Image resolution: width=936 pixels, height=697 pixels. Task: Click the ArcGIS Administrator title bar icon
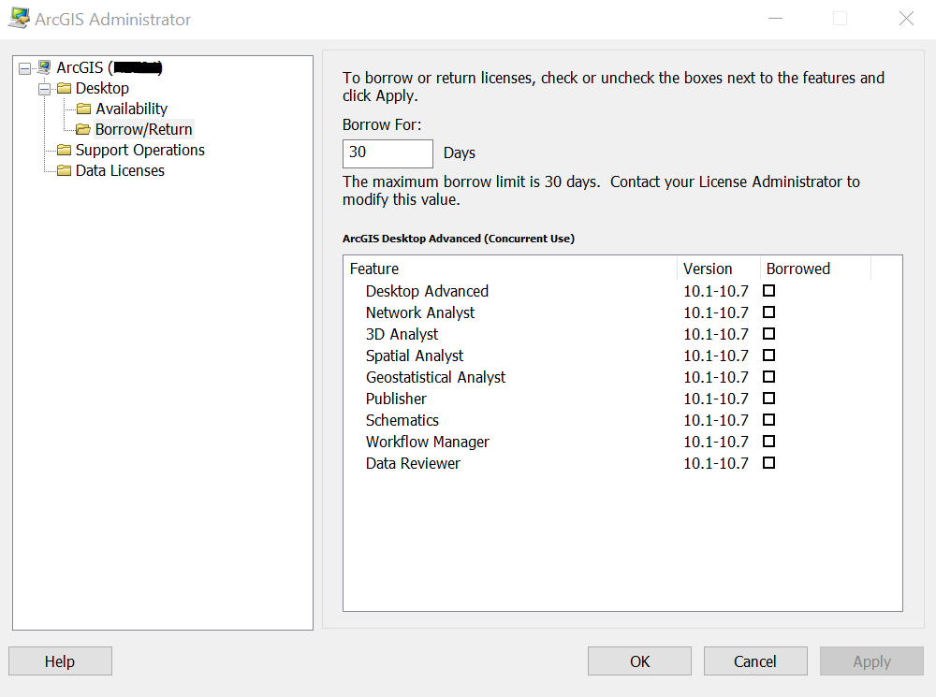[x=17, y=18]
